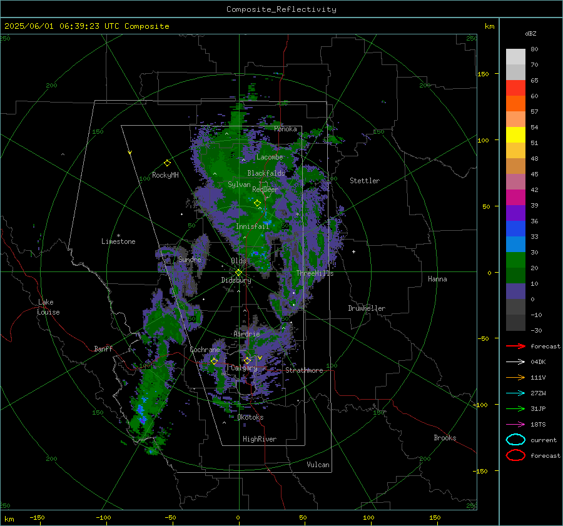
Task: Click the yellow diamond marker above RockyMH
Action: coord(167,163)
